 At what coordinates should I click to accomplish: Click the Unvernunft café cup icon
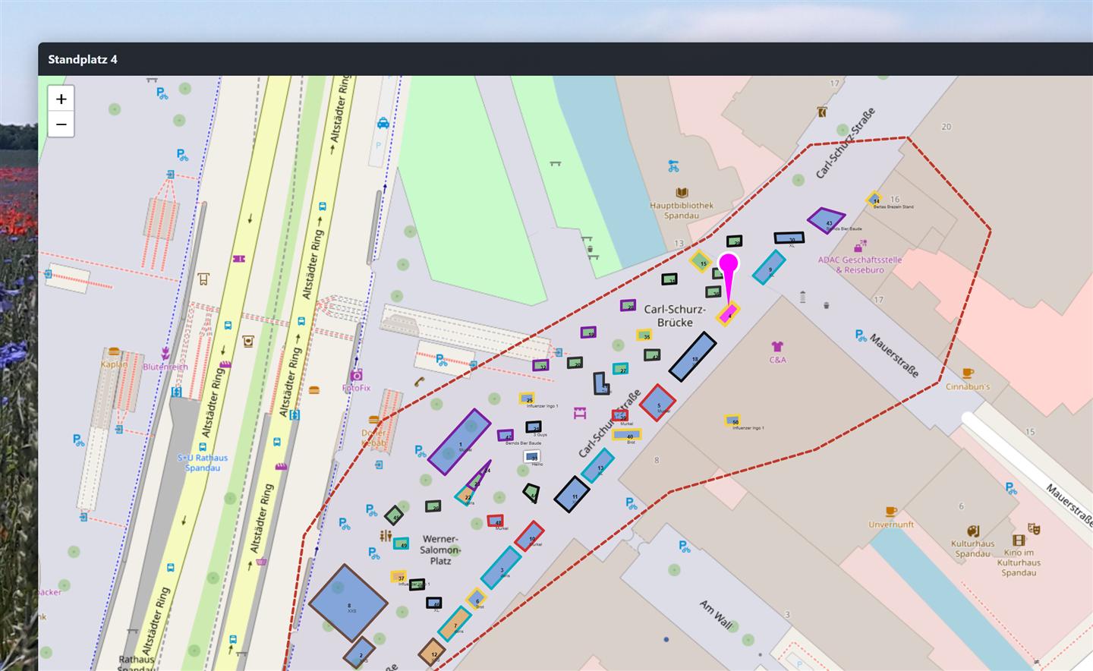[x=891, y=512]
